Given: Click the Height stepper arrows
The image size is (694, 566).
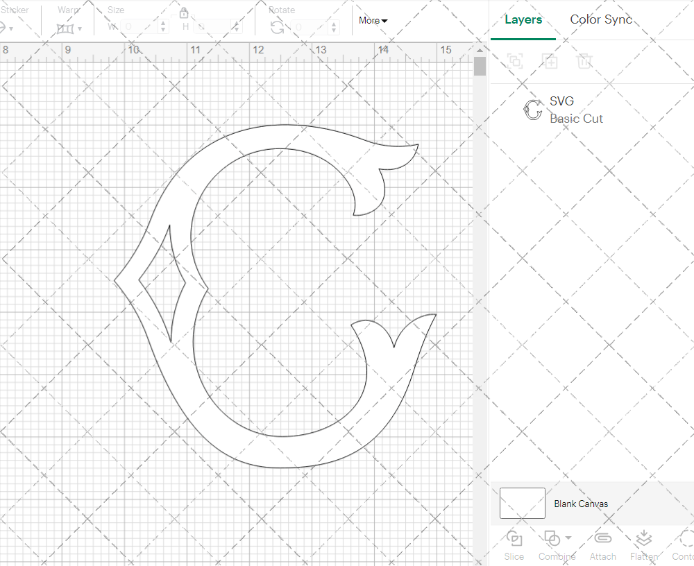Looking at the screenshot, I should [236, 26].
